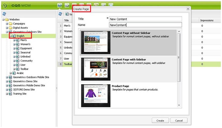Select 3|STORE Demo Site in tree

coord(24,89)
